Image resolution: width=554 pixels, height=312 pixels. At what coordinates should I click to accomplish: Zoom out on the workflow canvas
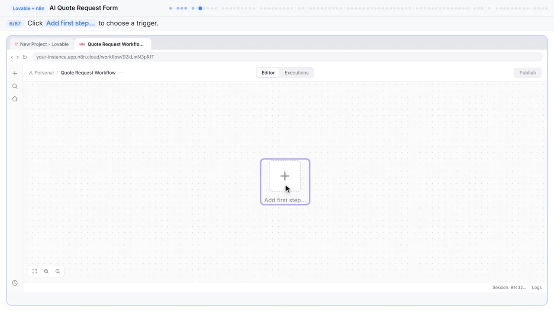coord(58,271)
